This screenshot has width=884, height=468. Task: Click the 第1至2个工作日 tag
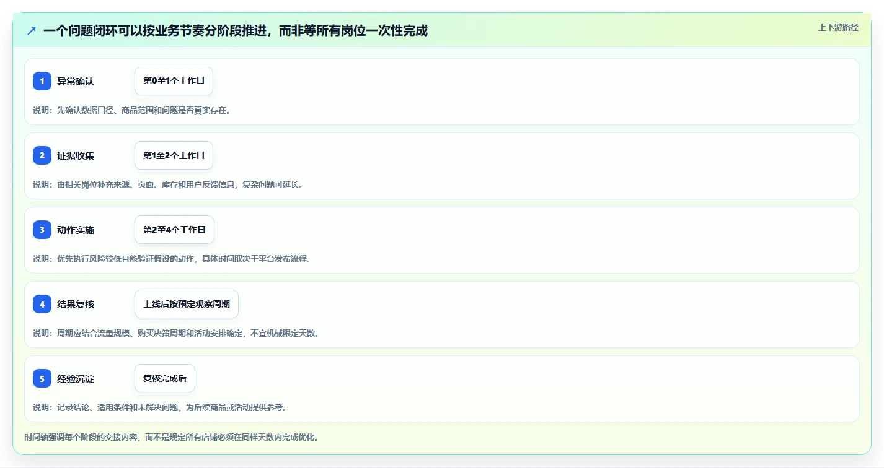[174, 155]
